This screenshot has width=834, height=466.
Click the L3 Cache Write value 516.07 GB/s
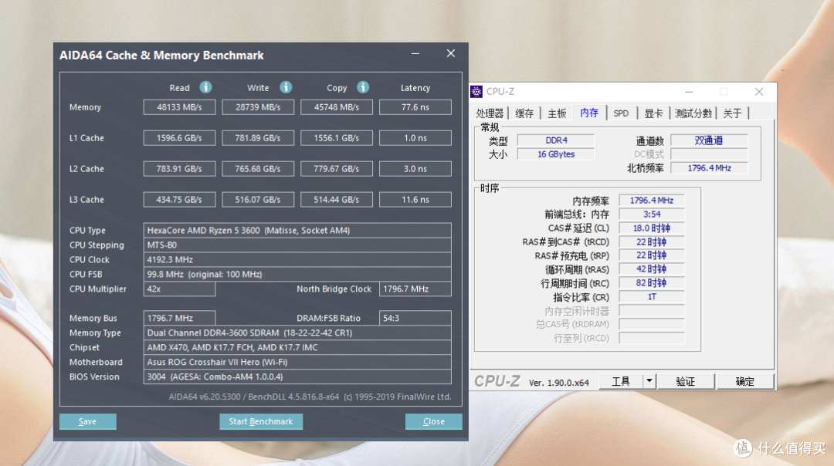258,199
